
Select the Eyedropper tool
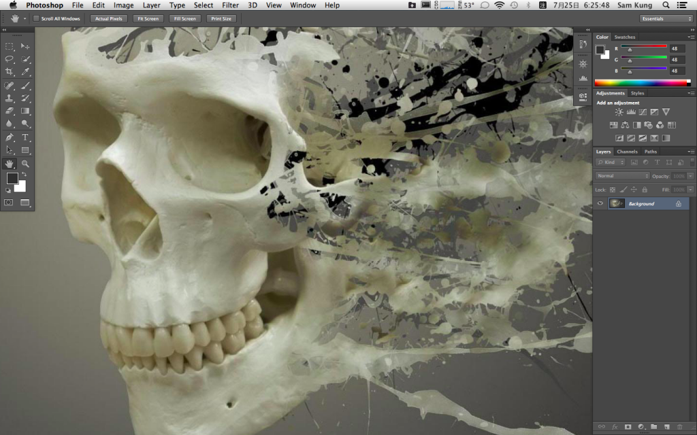tap(25, 71)
